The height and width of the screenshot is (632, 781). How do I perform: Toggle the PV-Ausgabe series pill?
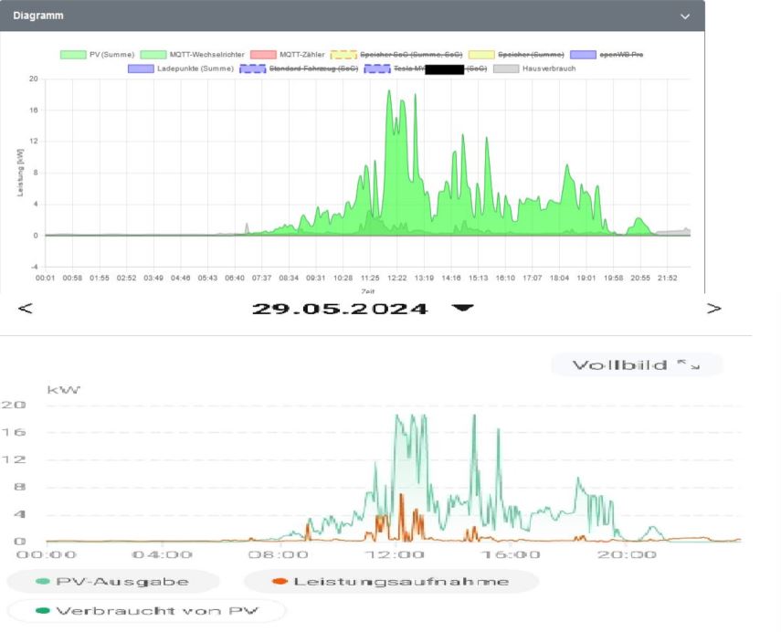pyautogui.click(x=113, y=581)
